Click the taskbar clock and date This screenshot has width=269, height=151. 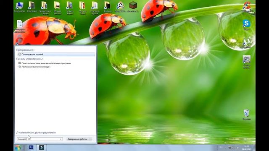pyautogui.click(x=247, y=148)
